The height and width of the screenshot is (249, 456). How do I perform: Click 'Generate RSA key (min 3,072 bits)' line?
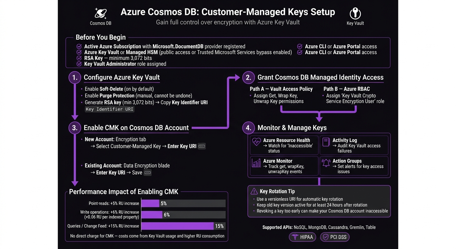pyautogui.click(x=146, y=102)
